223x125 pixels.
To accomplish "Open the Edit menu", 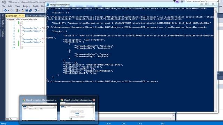I will point(10,6).
